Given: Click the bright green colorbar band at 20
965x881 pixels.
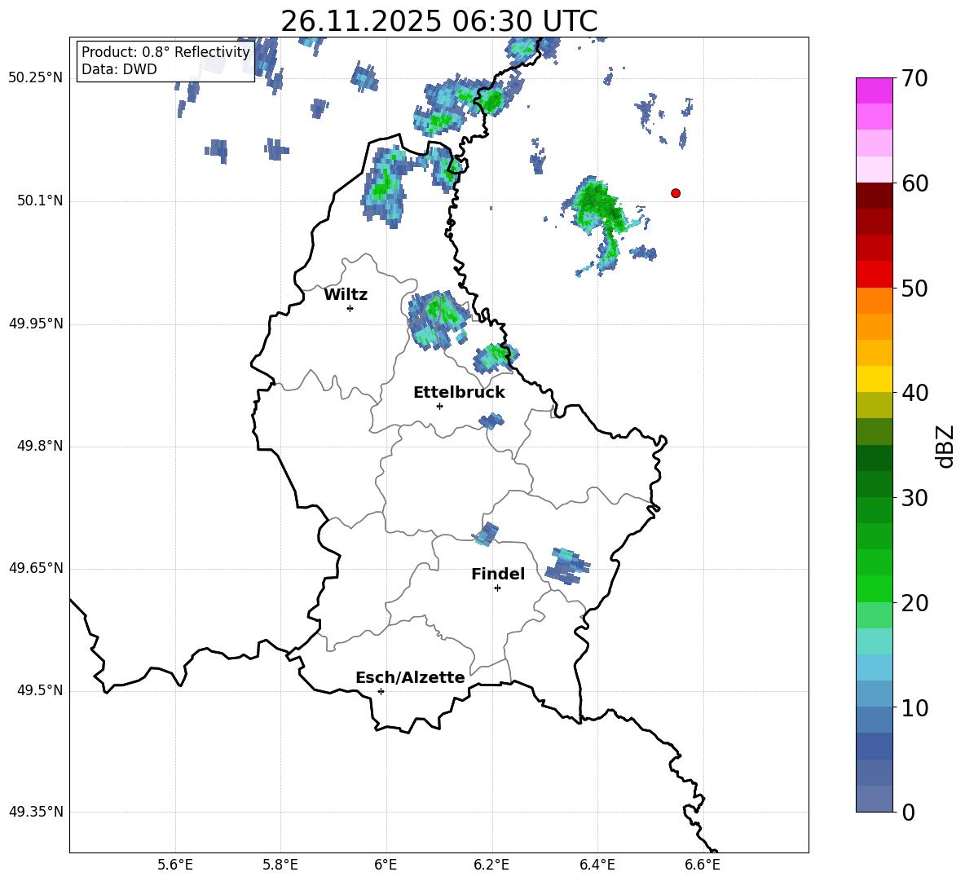Looking at the screenshot, I should pos(875,588).
